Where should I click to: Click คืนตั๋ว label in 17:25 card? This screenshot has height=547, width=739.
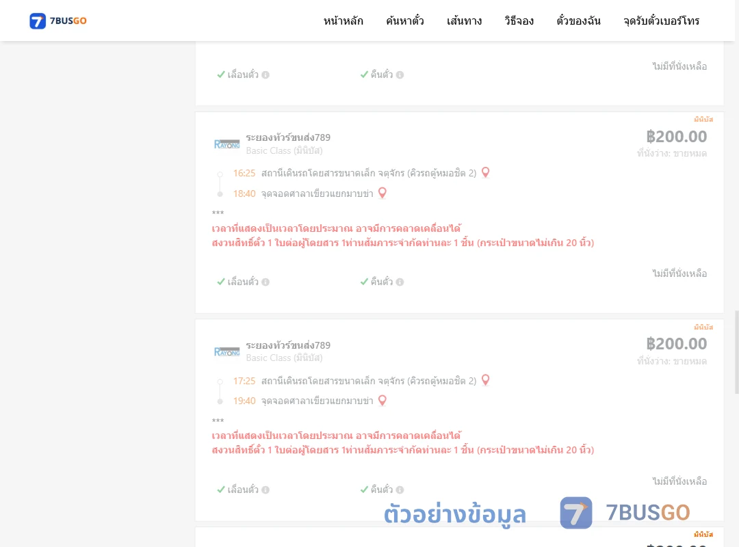pyautogui.click(x=382, y=490)
